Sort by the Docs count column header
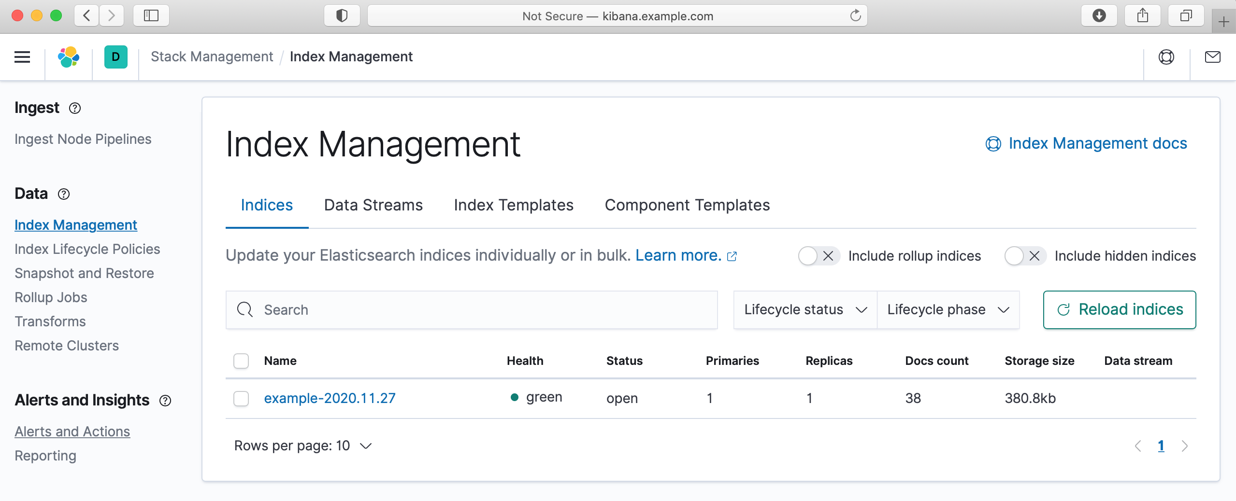Screen dimensions: 1236x501 click(936, 361)
